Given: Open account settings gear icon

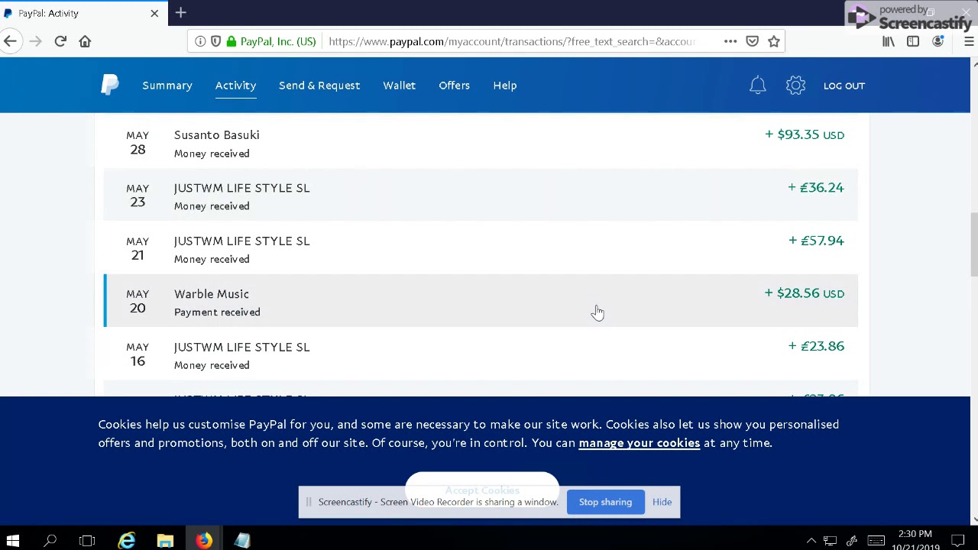Looking at the screenshot, I should click(795, 86).
